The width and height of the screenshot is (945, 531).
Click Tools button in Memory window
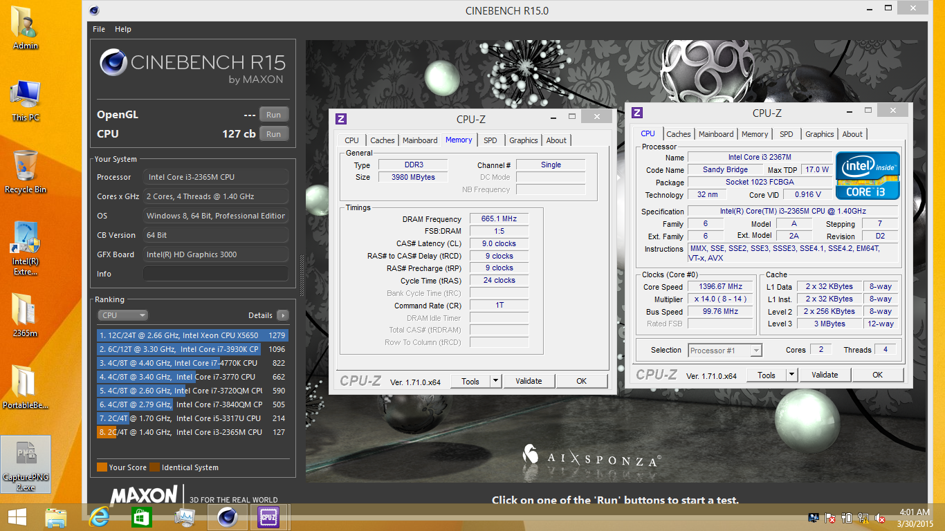(x=470, y=381)
